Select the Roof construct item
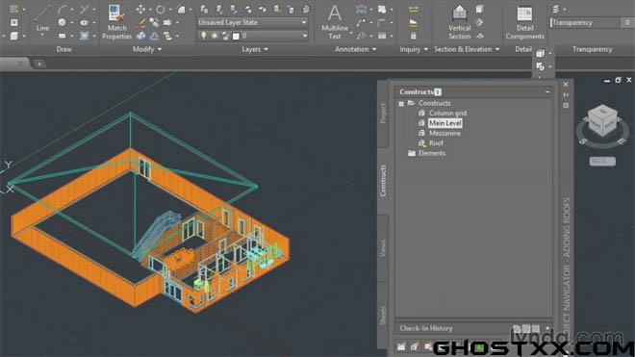 coord(436,143)
